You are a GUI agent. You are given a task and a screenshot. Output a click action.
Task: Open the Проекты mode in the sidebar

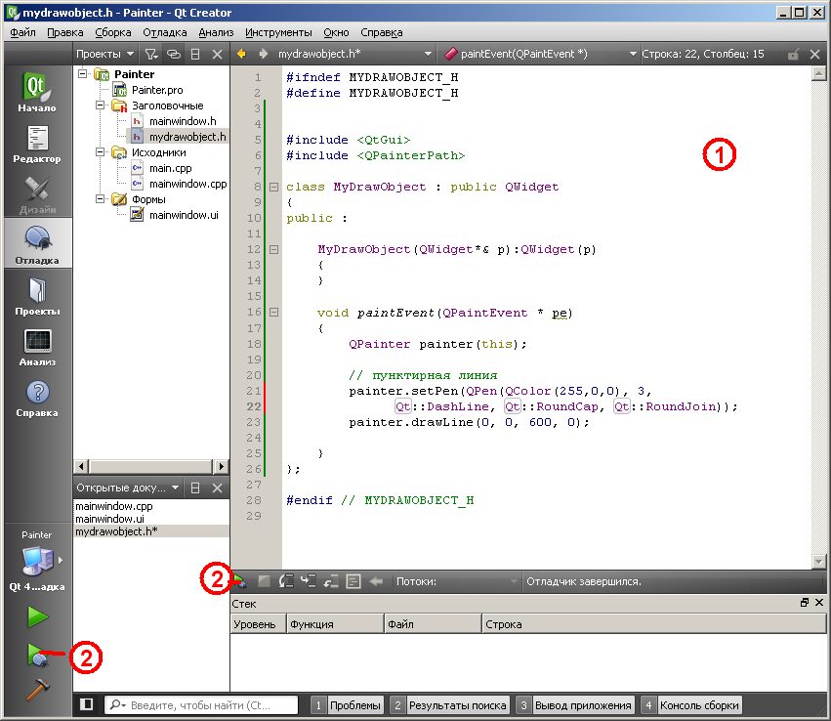37,296
